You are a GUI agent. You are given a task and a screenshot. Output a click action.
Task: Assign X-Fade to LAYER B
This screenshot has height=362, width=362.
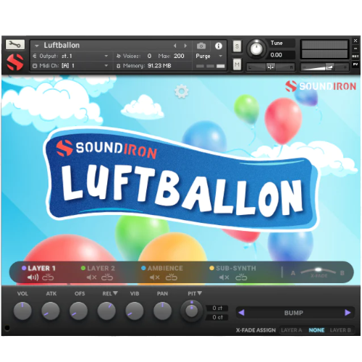point(340,330)
